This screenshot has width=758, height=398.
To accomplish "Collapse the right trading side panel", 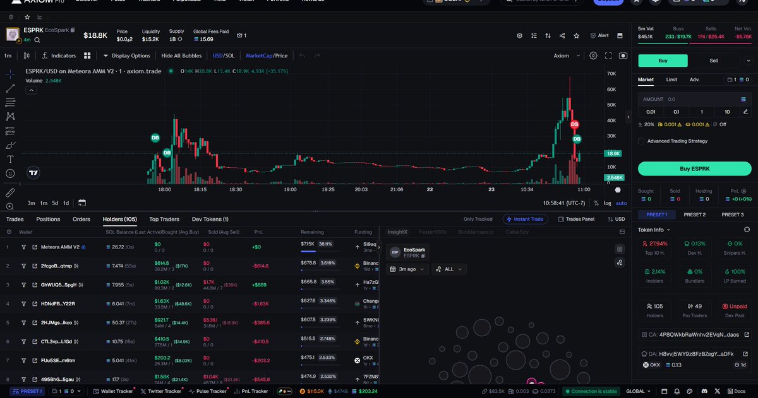I will (629, 117).
